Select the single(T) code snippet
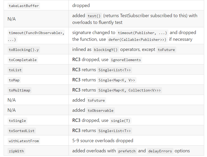The width and height of the screenshot is (207, 157). 120,121
